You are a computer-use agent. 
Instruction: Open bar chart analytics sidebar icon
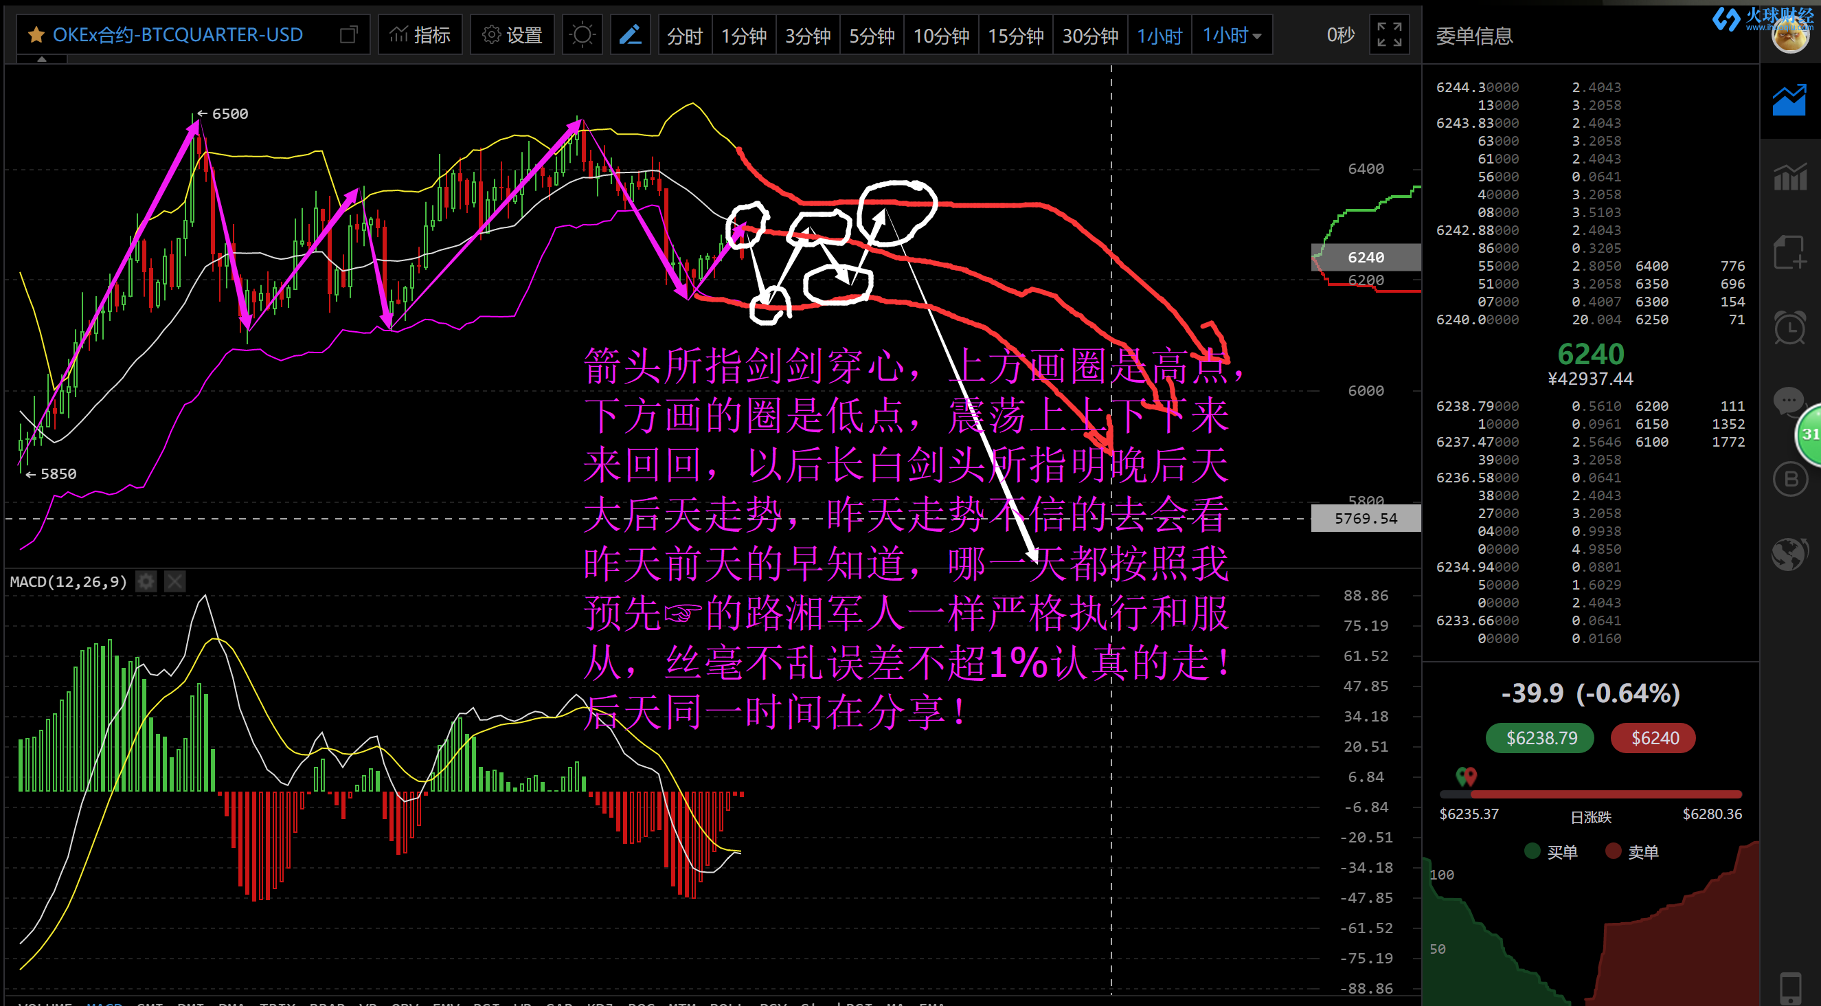point(1789,177)
